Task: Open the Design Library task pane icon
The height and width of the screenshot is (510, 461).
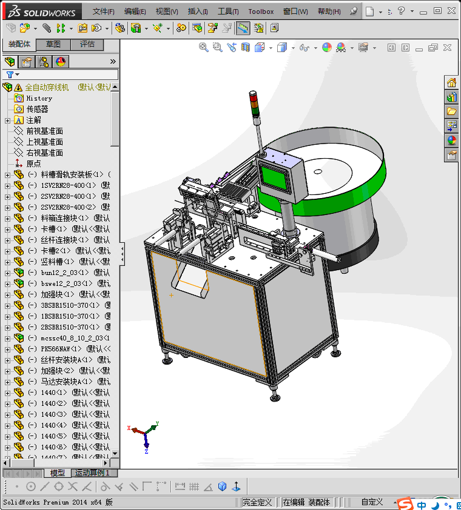Action: (x=451, y=97)
